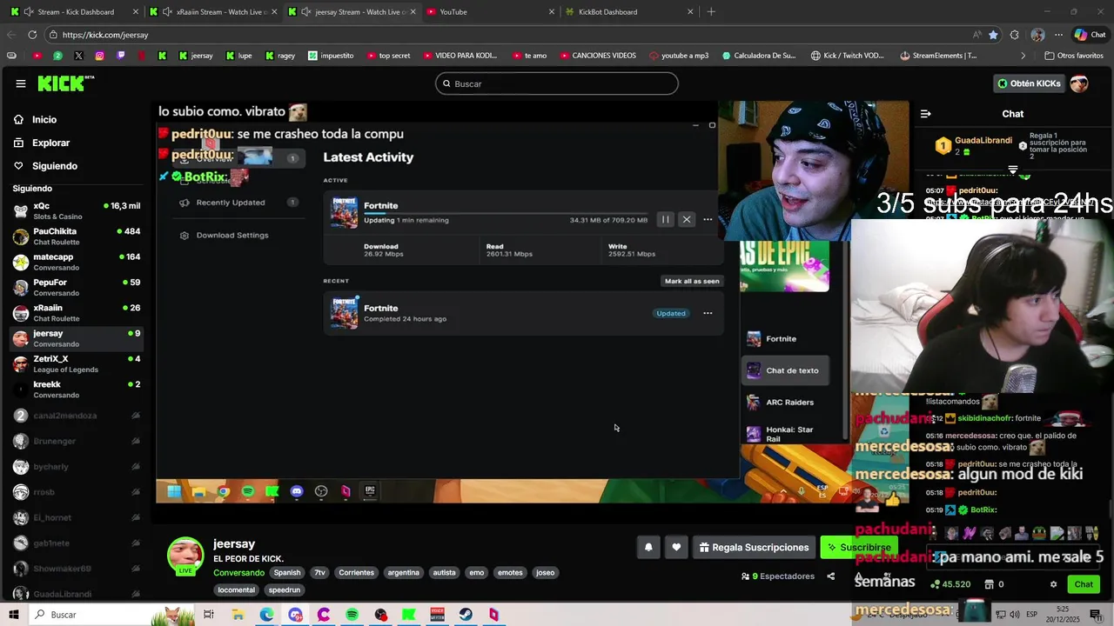
Task: Switch to xRaaiin Stream browser tab
Action: [214, 12]
